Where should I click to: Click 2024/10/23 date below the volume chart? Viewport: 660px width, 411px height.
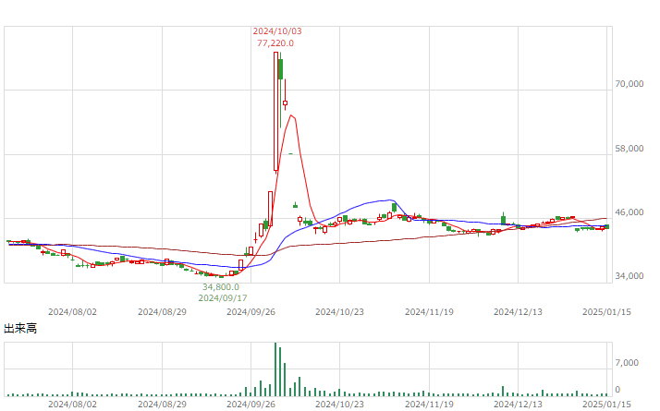pyautogui.click(x=339, y=405)
